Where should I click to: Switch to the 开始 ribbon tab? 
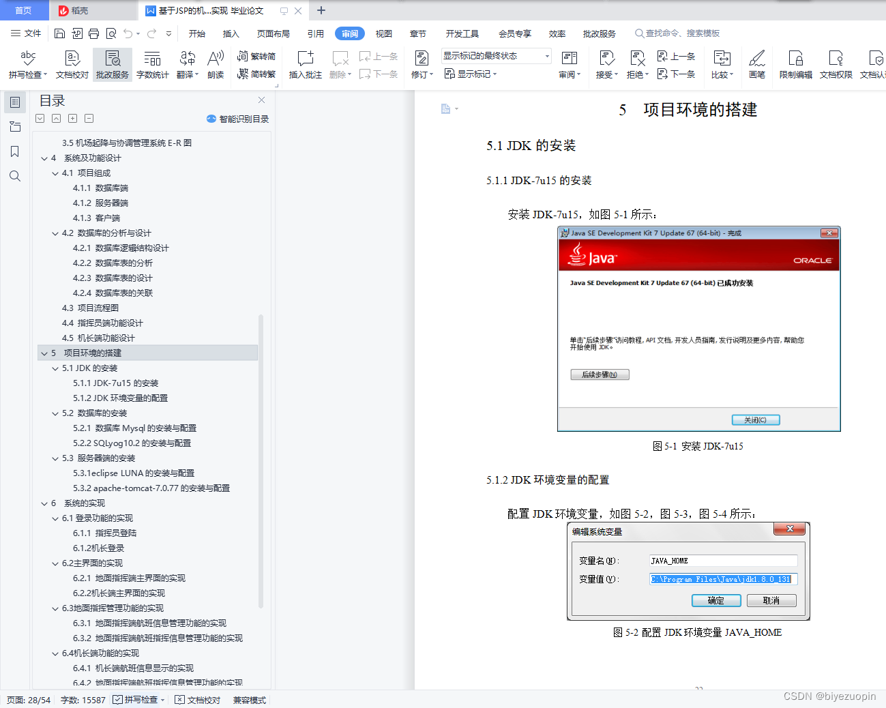click(197, 33)
